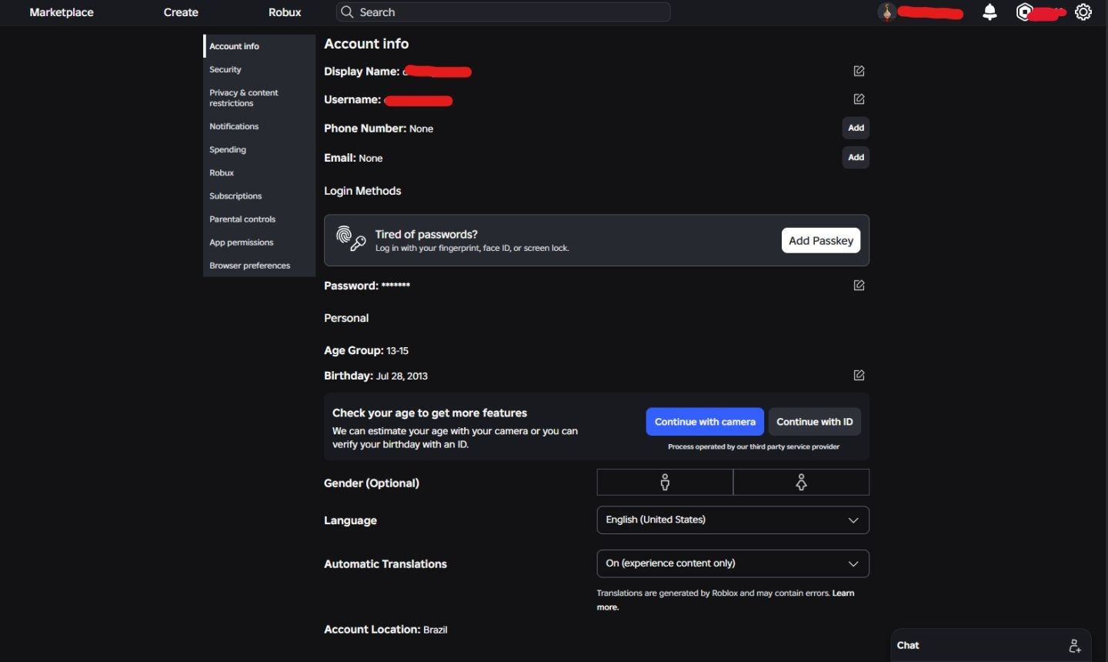
Task: Edit the Username with pencil icon
Action: [x=859, y=99]
